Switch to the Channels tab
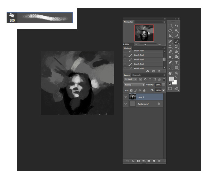The height and width of the screenshot is (181, 209). (x=136, y=75)
